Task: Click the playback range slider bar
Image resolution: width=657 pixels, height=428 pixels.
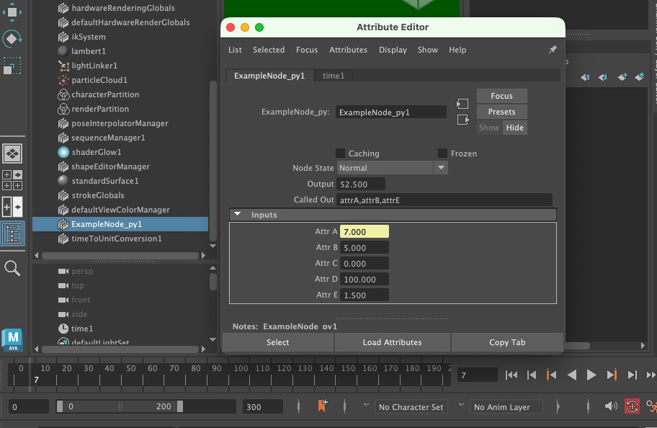Action: coord(119,406)
